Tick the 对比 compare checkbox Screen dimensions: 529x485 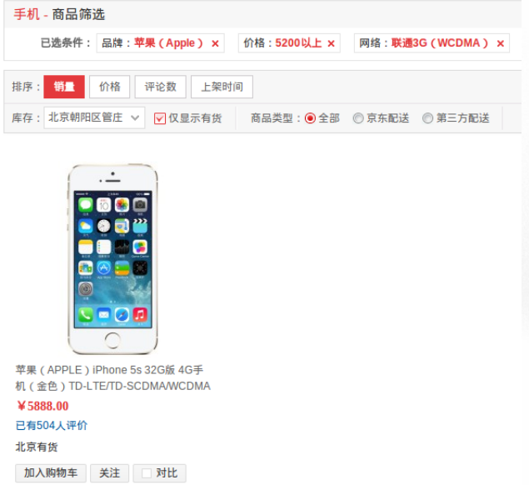coord(147,473)
